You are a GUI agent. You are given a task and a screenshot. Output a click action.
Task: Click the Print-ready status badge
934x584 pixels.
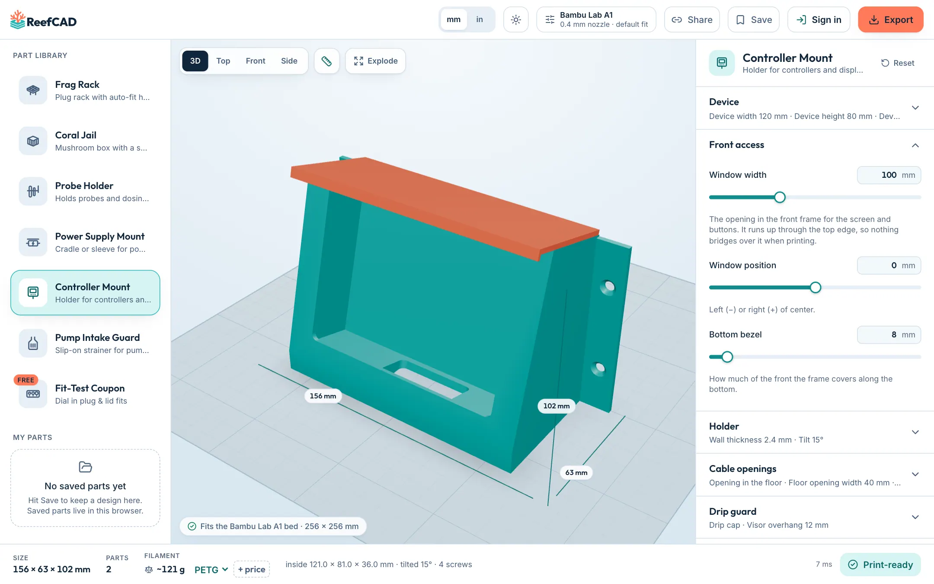click(x=880, y=565)
